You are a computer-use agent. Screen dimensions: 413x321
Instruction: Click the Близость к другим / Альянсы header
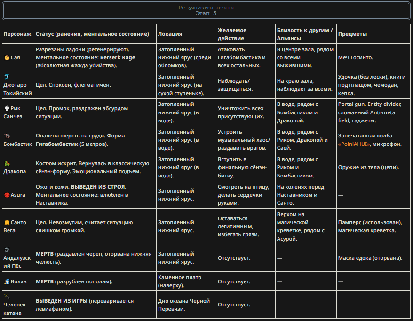click(x=305, y=34)
